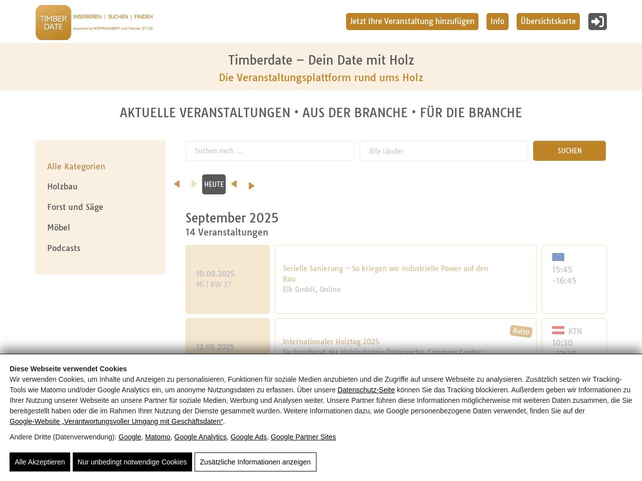
Task: Select Holzbau category in the sidebar
Action: (x=62, y=186)
